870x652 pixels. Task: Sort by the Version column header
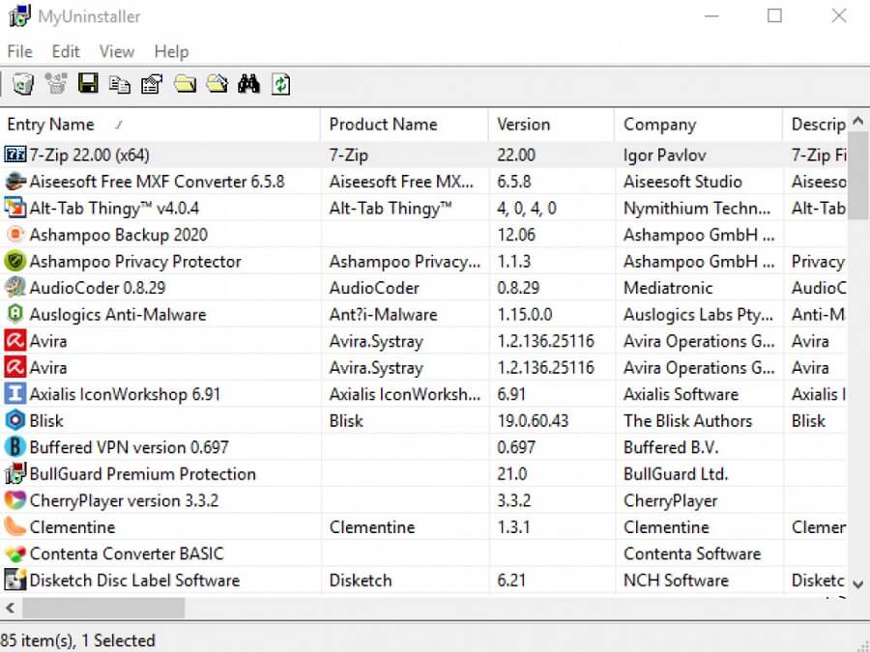point(523,125)
